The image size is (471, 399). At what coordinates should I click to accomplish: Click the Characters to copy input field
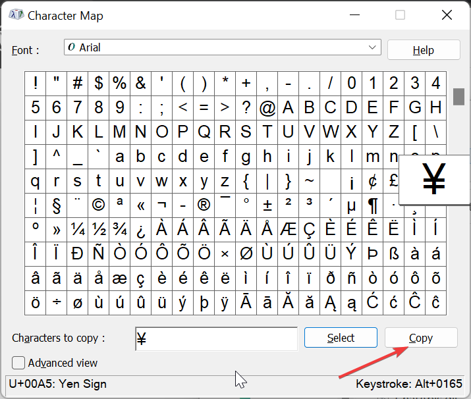coord(216,338)
